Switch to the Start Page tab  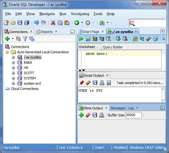(x=91, y=32)
